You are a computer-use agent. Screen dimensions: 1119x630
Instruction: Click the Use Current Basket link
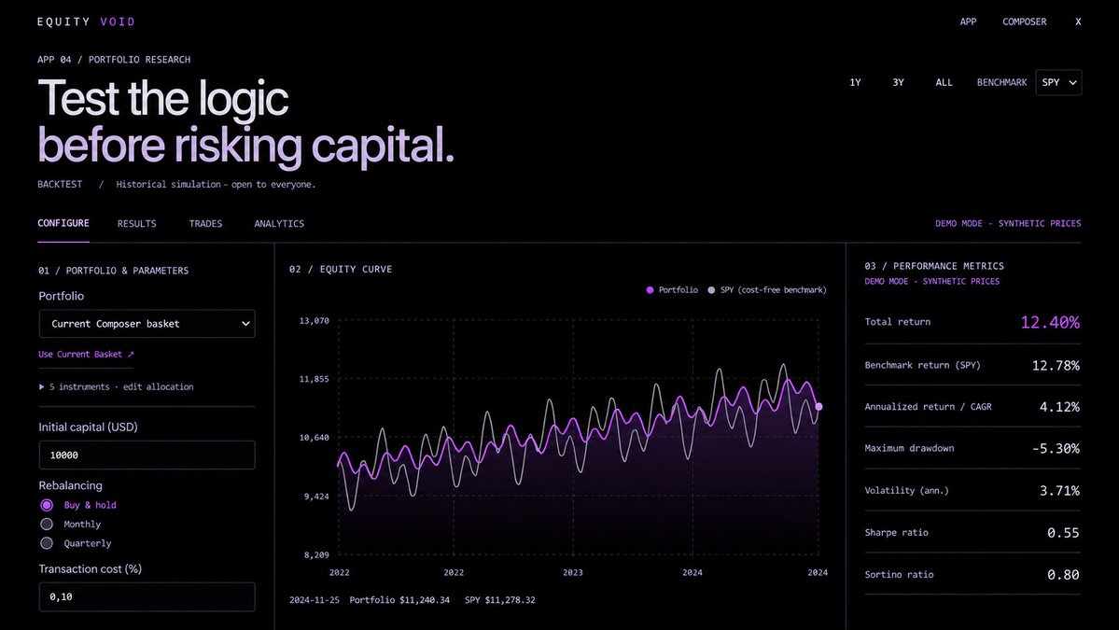pos(87,354)
